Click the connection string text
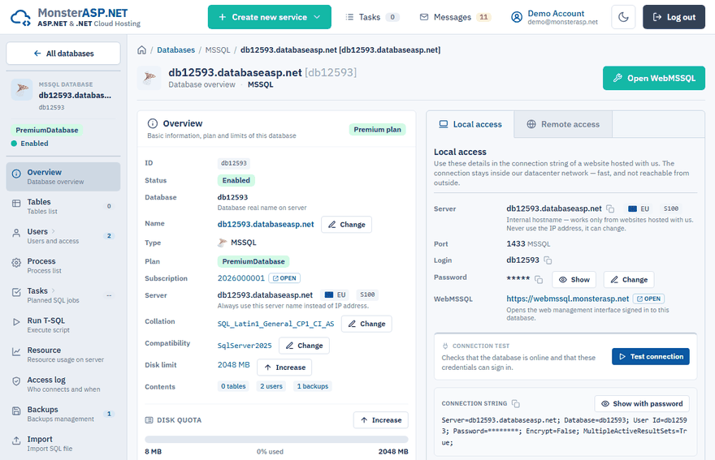The width and height of the screenshot is (715, 460). (x=564, y=431)
